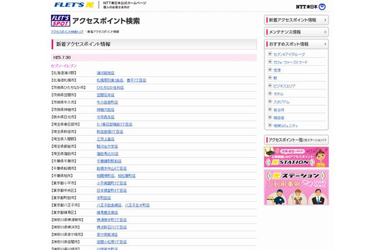Open the カフェ・ファーストフード link
The width and height of the screenshot is (381, 250).
coord(290,62)
